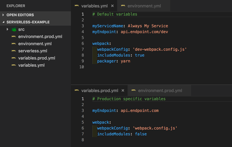Click the packager yarn value
This screenshot has width=232, height=147.
click(125, 61)
